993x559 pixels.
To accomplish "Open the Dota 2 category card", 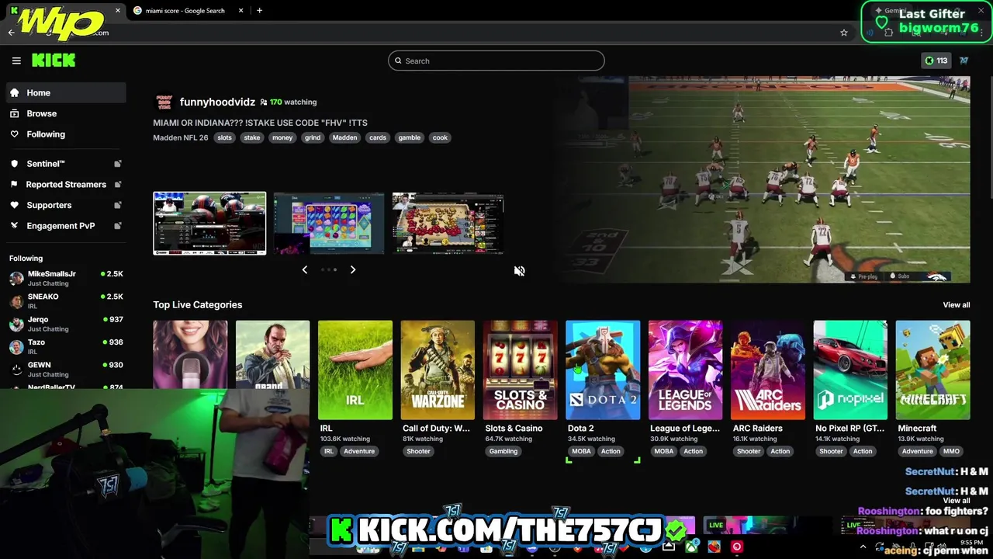I will 603,370.
